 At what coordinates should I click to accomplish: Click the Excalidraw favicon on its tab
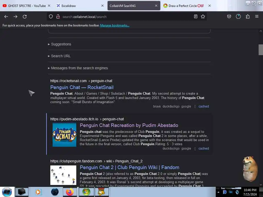pos(58,6)
